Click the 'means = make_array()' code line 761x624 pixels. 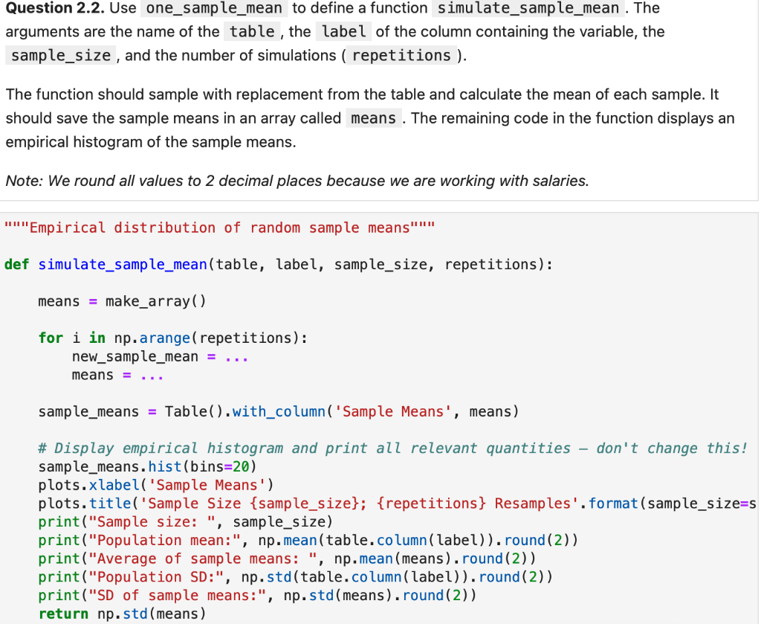(x=123, y=301)
